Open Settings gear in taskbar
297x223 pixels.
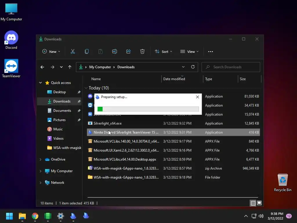click(61, 216)
